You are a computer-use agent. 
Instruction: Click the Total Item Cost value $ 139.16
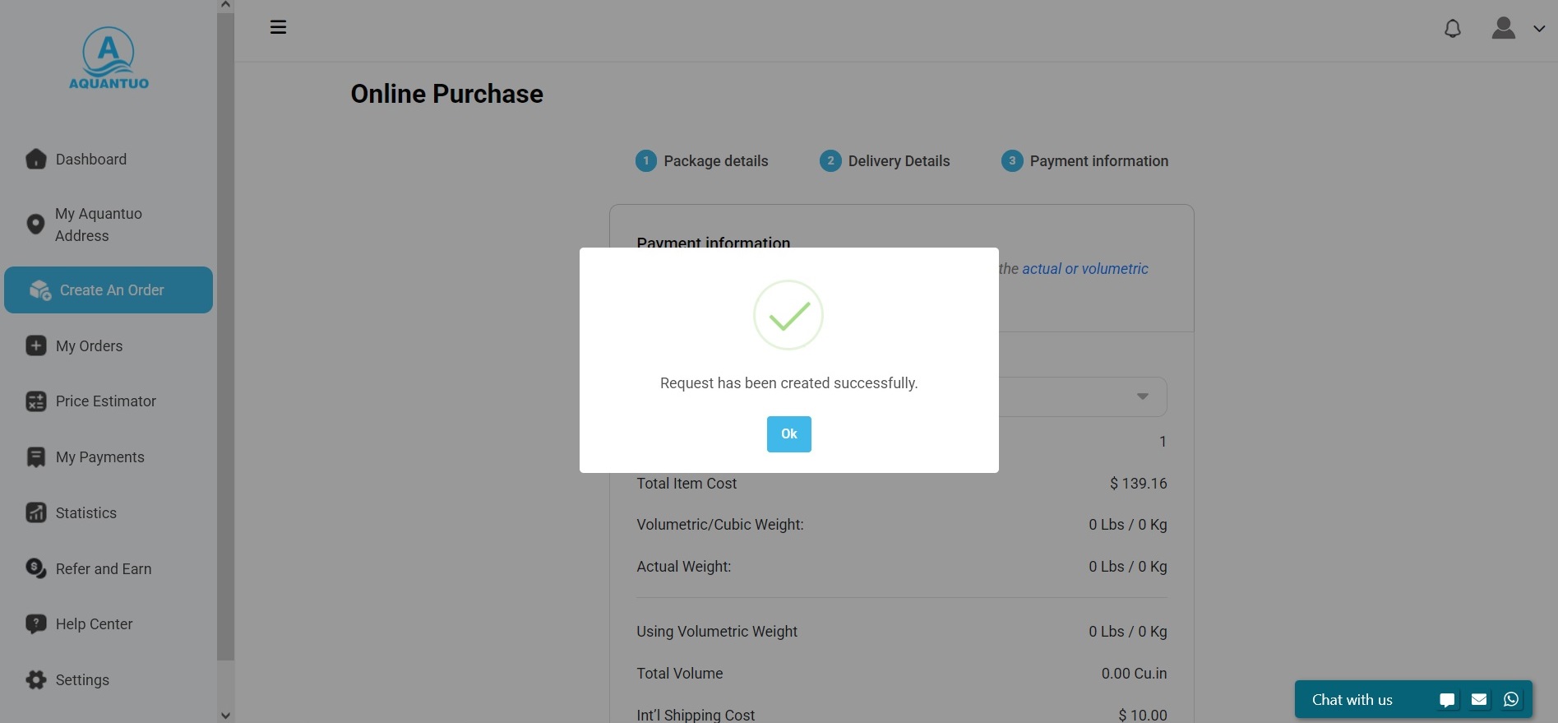[x=1138, y=484]
